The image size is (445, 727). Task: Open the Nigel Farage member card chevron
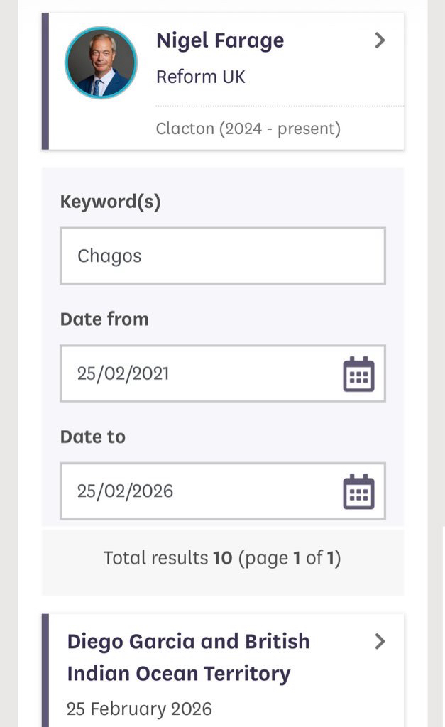click(x=380, y=40)
